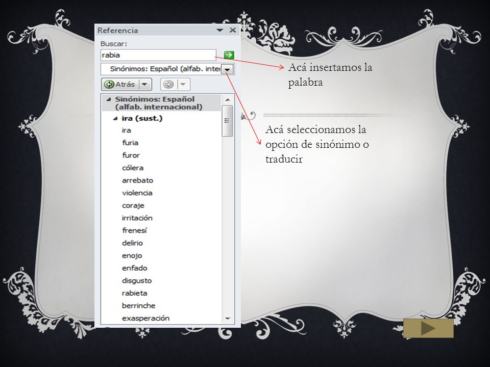Go back with the Atrás button
This screenshot has width=490, height=367.
pyautogui.click(x=120, y=84)
